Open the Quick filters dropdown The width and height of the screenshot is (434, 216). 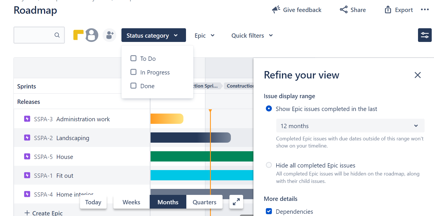coord(252,35)
